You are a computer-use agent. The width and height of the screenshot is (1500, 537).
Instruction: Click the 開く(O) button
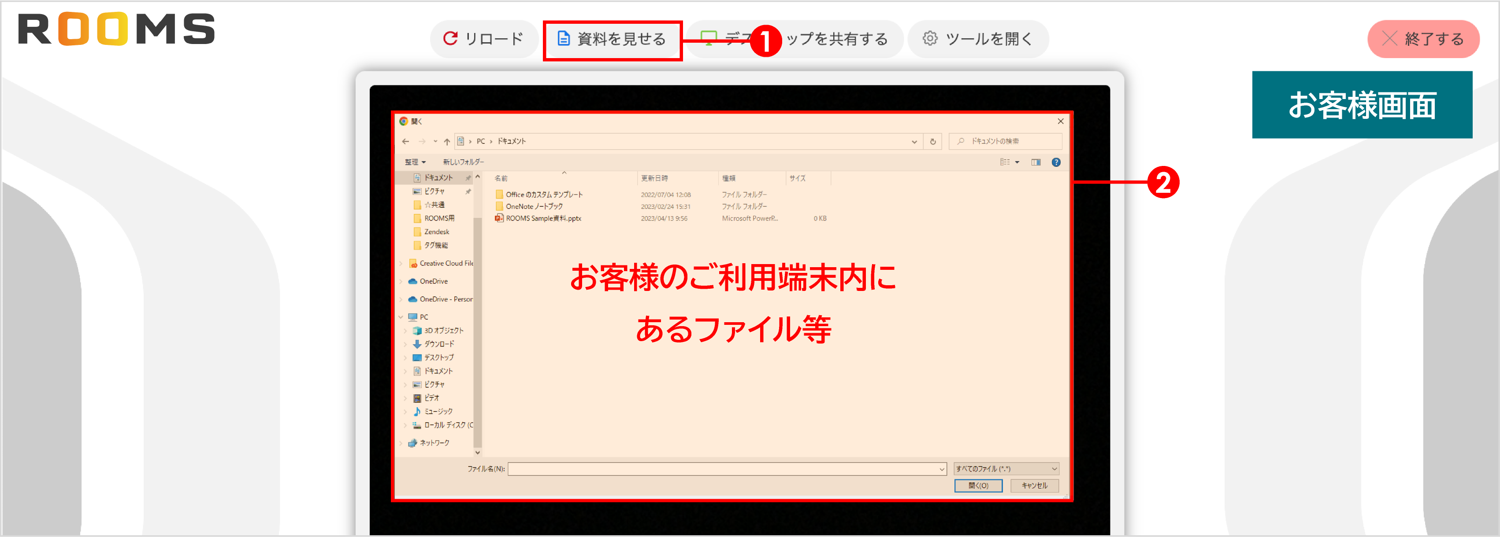click(978, 486)
